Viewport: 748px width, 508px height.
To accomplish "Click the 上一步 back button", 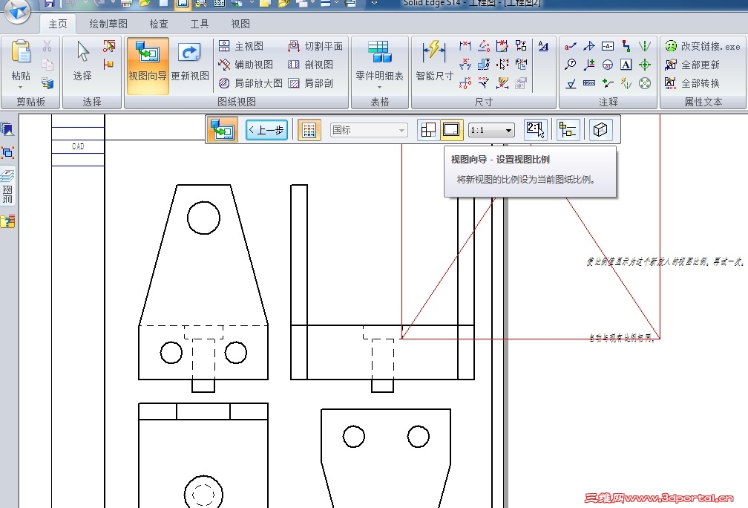I will point(266,130).
